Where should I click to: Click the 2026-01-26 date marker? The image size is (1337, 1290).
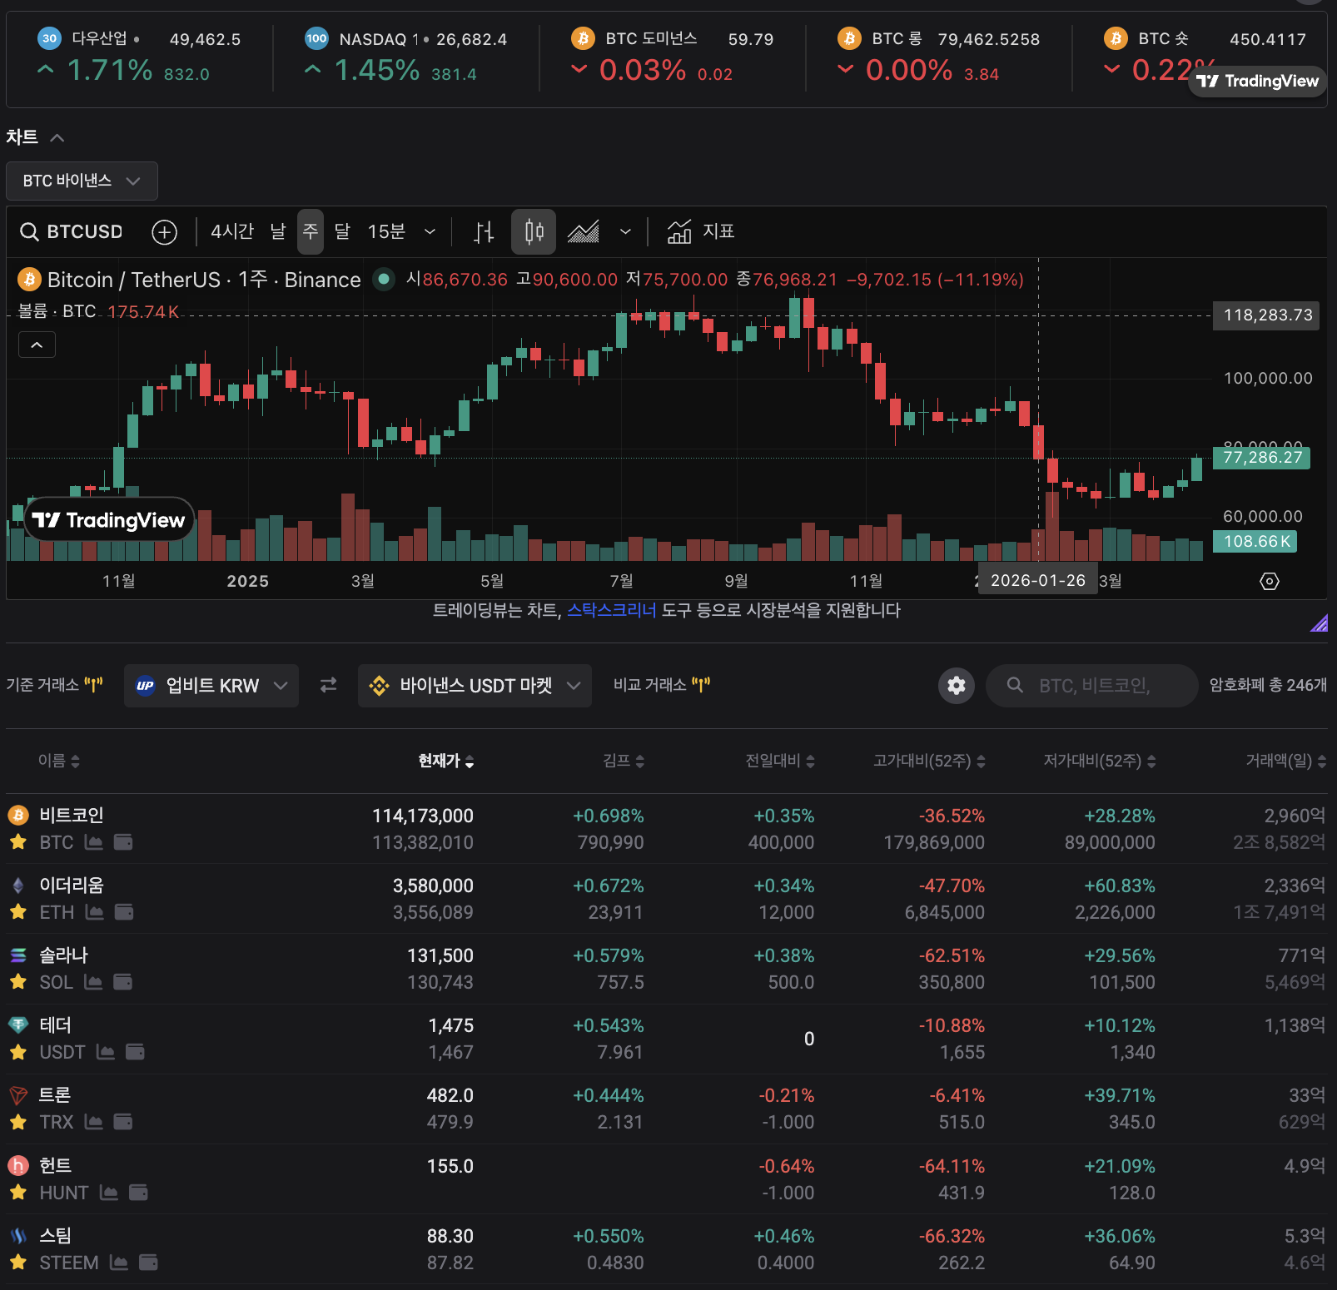1038,580
